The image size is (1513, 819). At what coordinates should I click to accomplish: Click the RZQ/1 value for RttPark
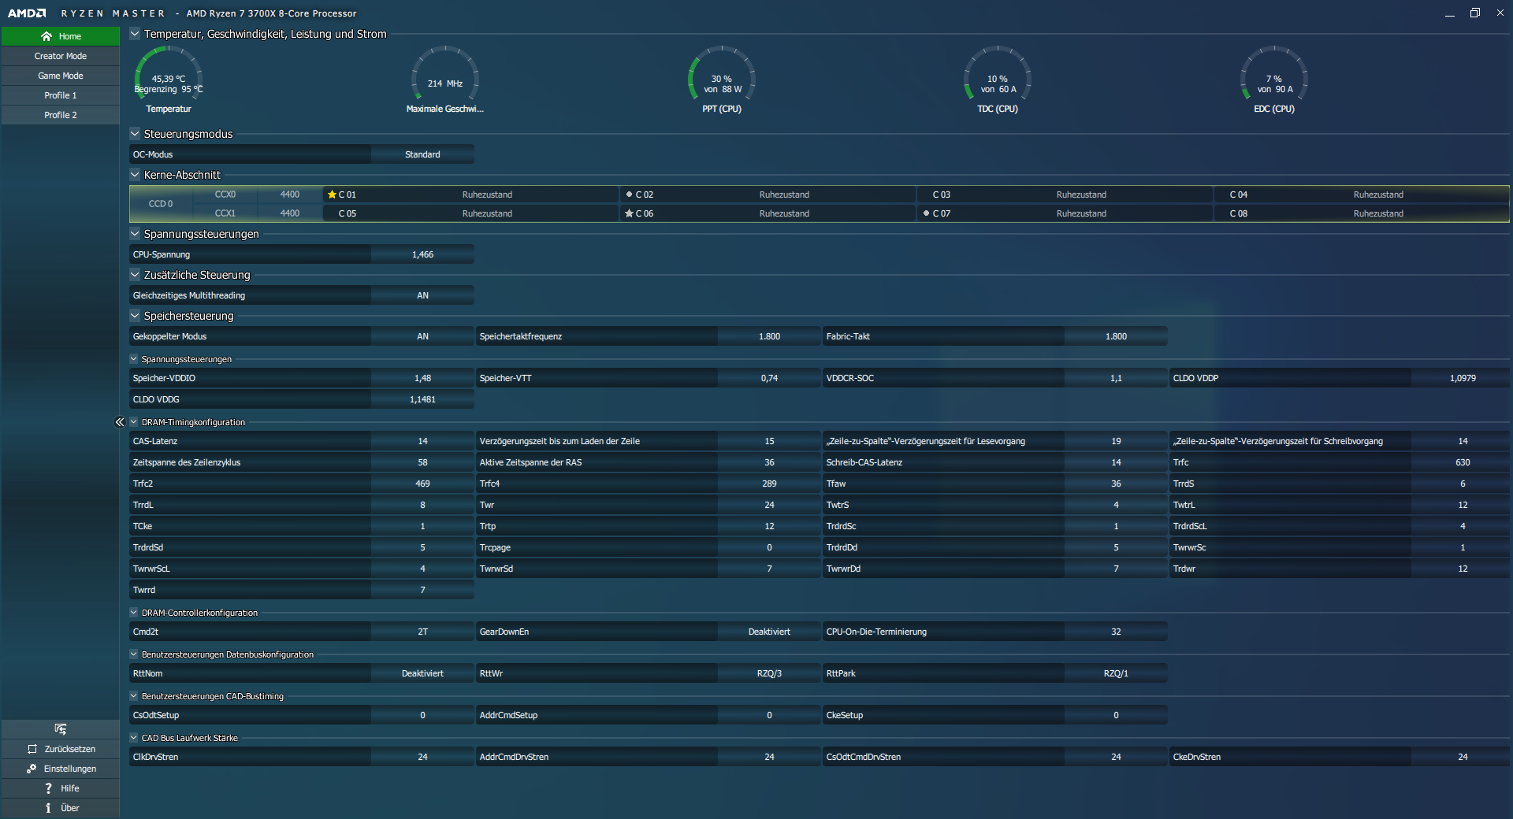[x=1116, y=673]
